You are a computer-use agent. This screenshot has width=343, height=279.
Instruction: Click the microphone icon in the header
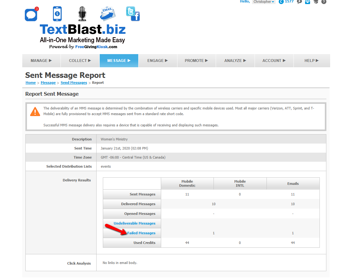click(82, 14)
